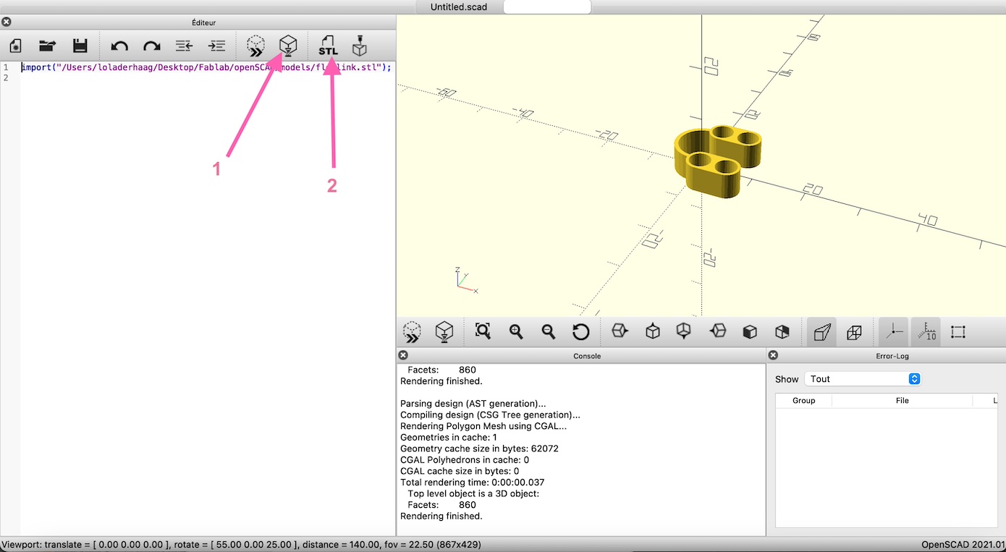Click the empty line 2 in editor
Image resolution: width=1006 pixels, height=552 pixels.
206,77
